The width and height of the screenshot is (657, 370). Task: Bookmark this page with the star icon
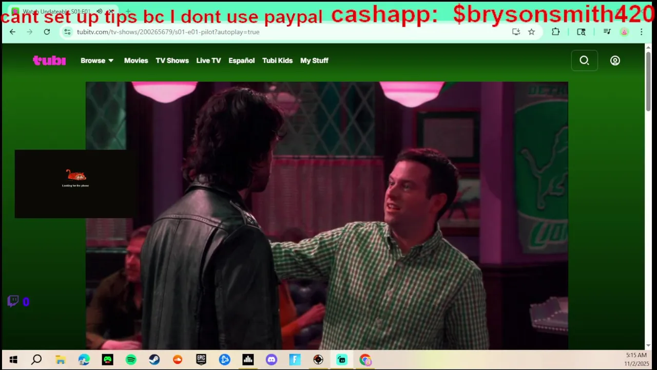pos(531,32)
